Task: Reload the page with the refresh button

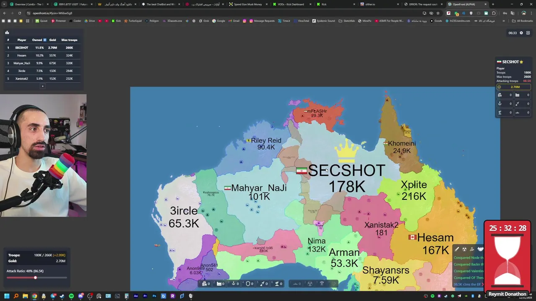Action: point(19,13)
